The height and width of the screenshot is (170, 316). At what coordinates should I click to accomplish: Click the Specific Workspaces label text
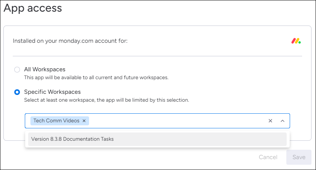coord(52,92)
